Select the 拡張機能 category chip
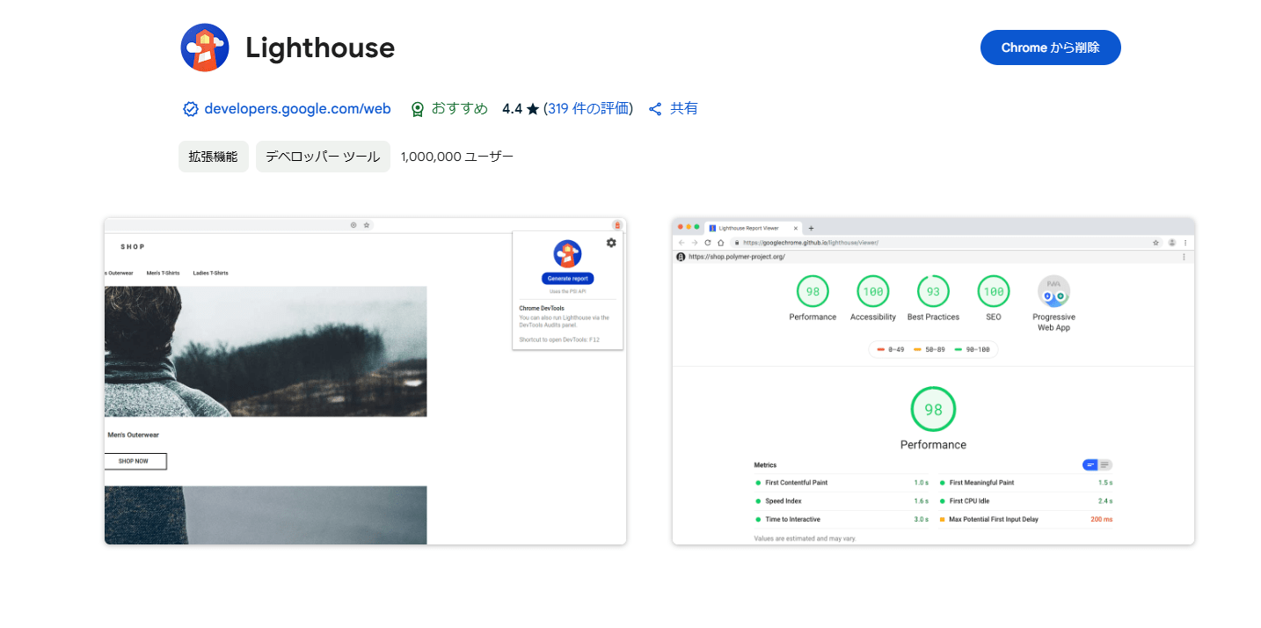Screen dimensions: 1261x628 214,157
